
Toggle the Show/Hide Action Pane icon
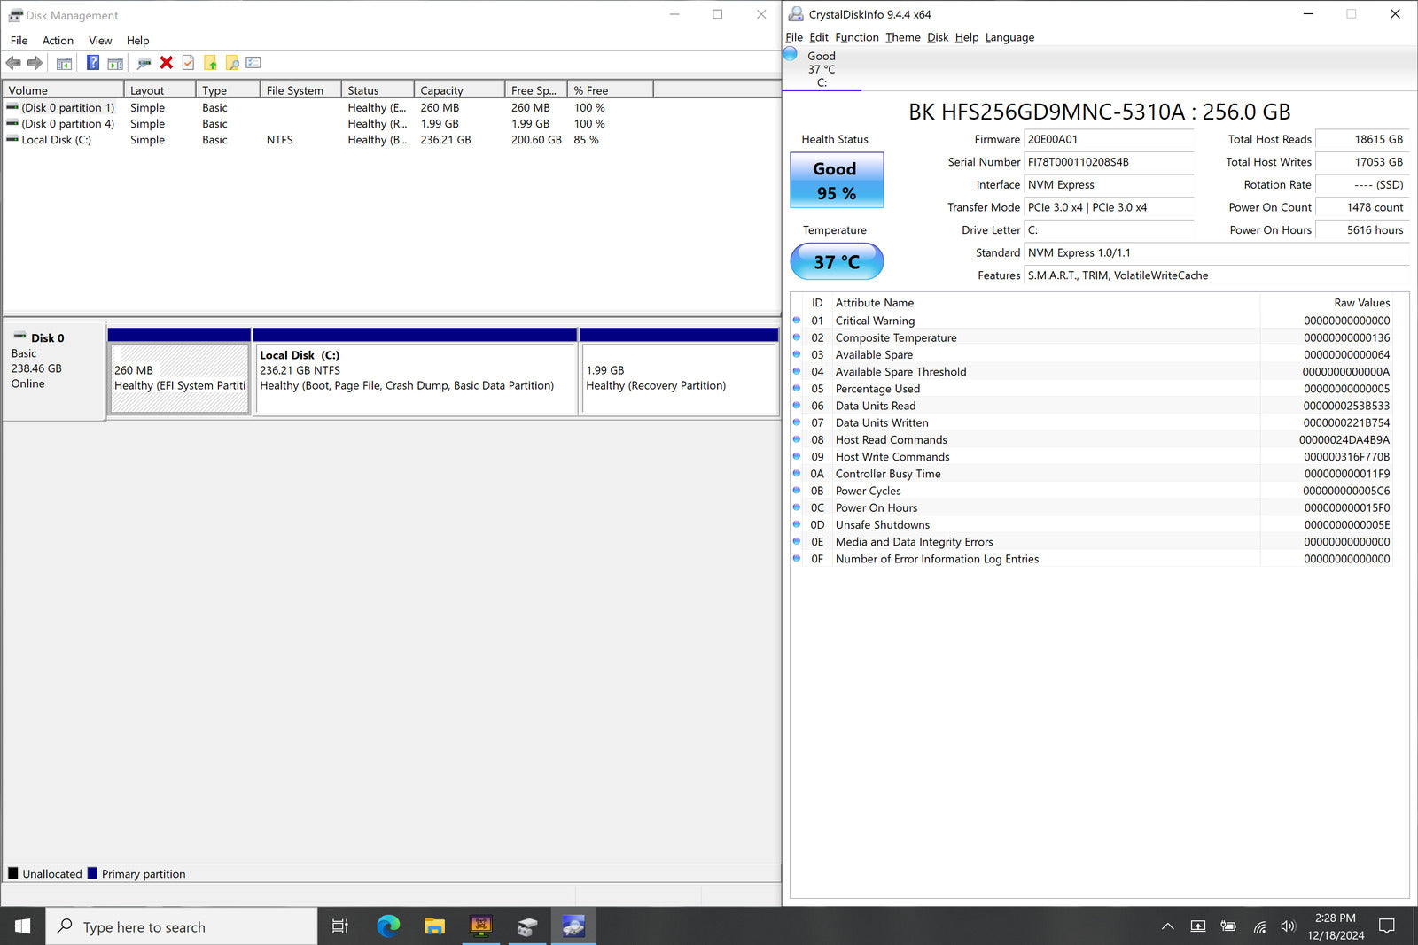click(x=115, y=63)
